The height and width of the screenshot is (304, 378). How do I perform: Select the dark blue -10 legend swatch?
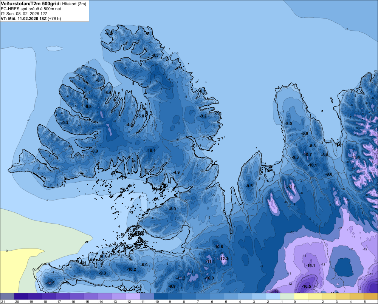pyautogui.click(x=161, y=296)
